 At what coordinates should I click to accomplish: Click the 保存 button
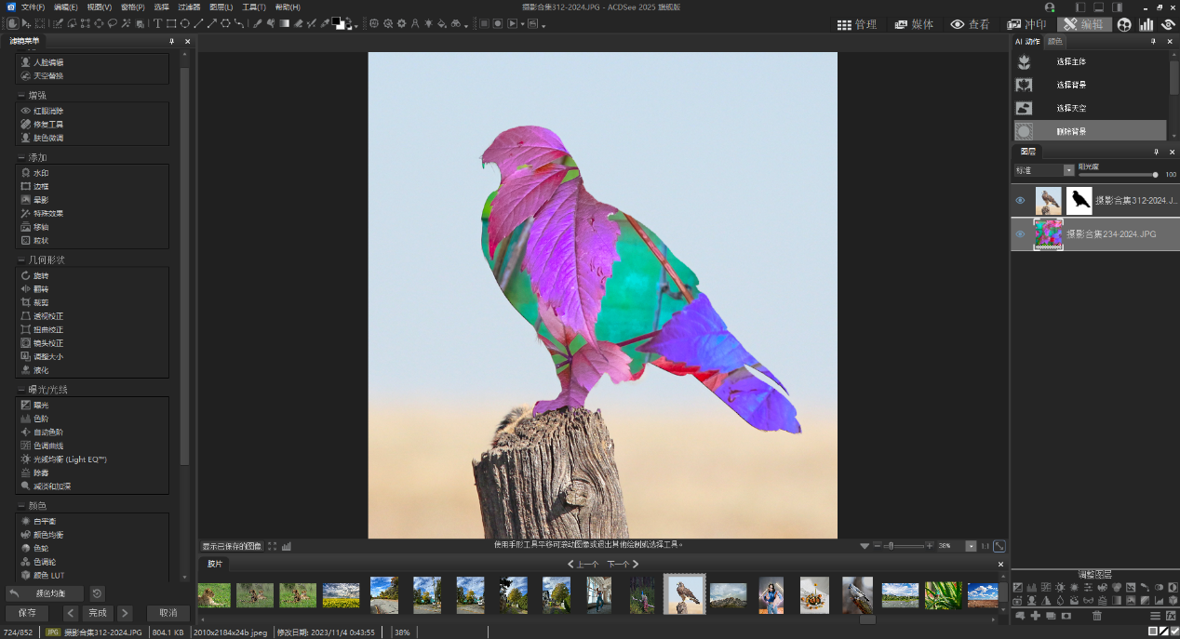pos(27,613)
